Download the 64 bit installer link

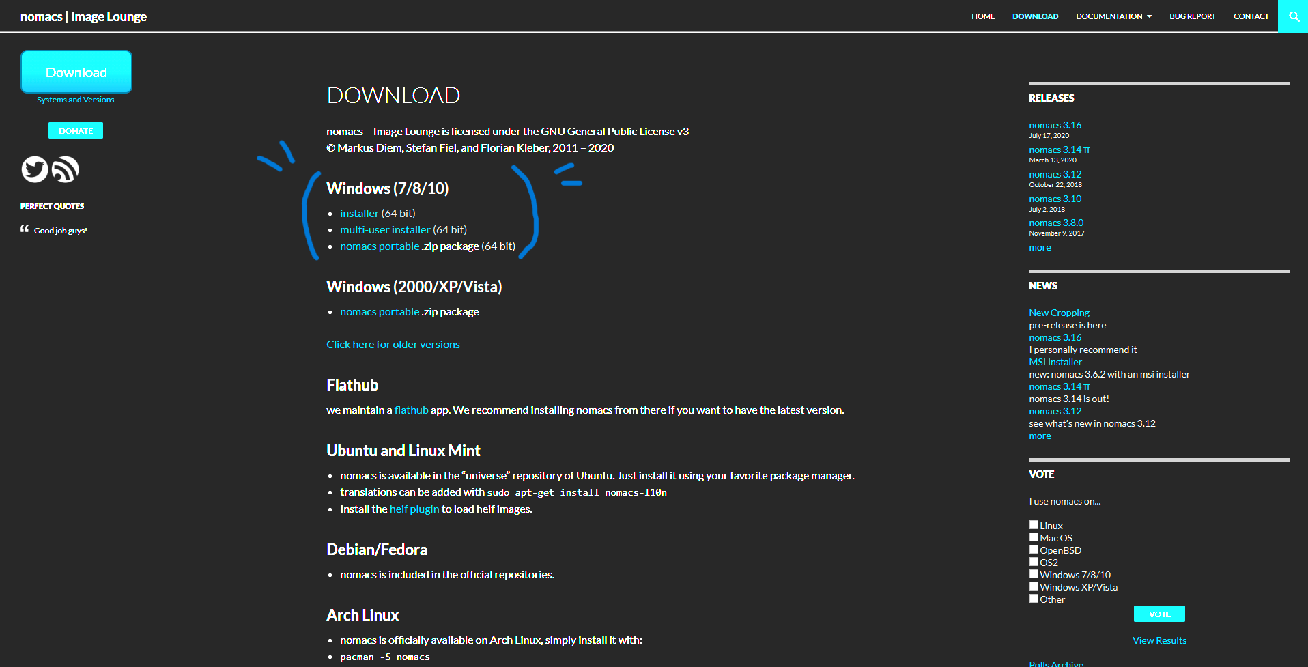[359, 214]
